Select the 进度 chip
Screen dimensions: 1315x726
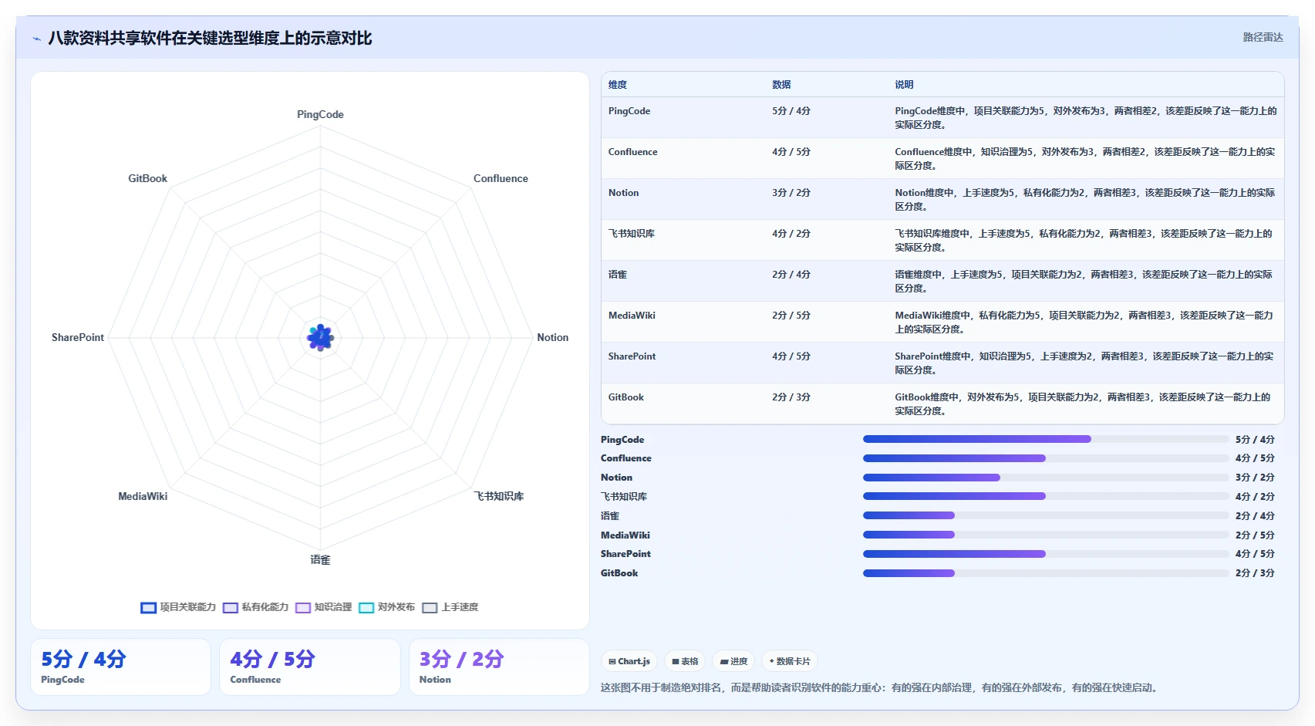coord(733,661)
